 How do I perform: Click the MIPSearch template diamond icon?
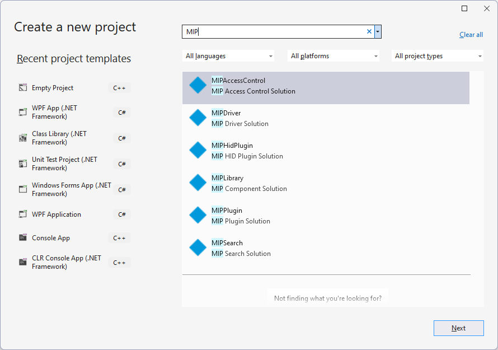(x=198, y=248)
